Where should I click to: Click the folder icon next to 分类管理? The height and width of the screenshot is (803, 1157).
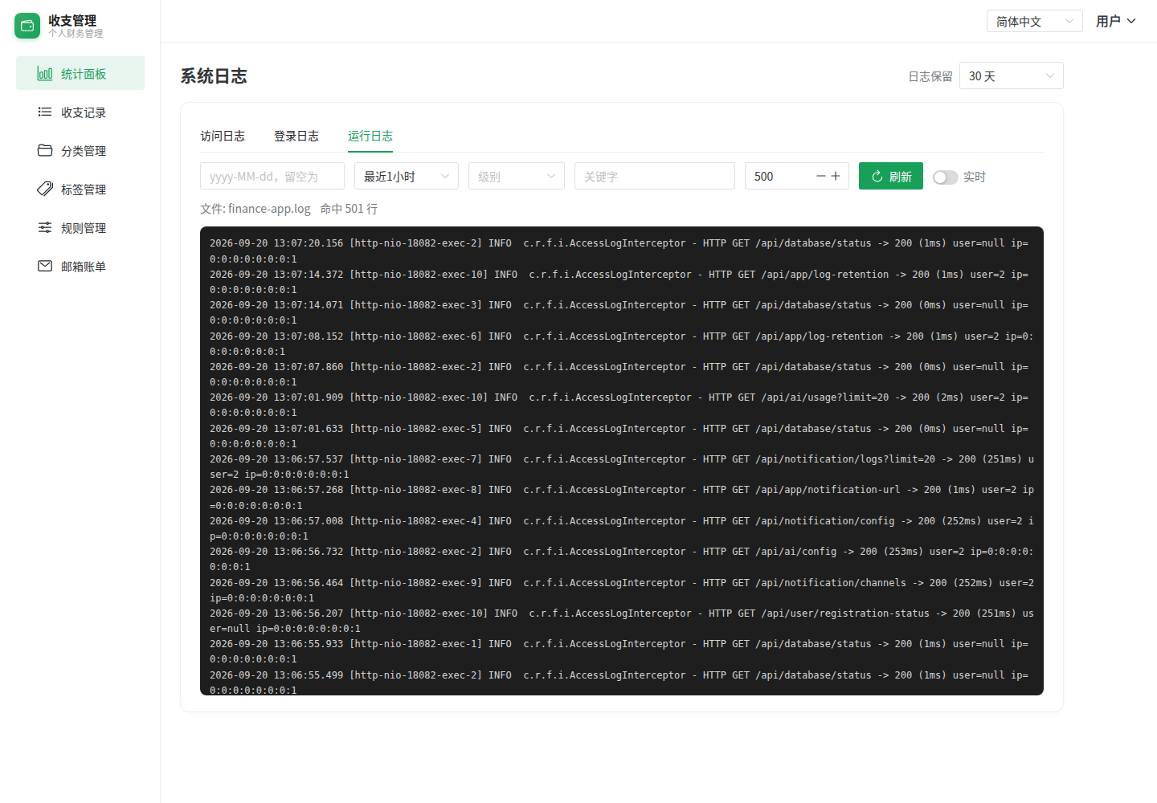(x=45, y=150)
